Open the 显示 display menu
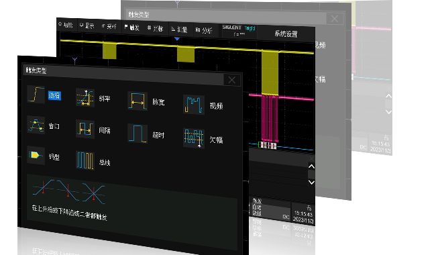 pos(87,26)
